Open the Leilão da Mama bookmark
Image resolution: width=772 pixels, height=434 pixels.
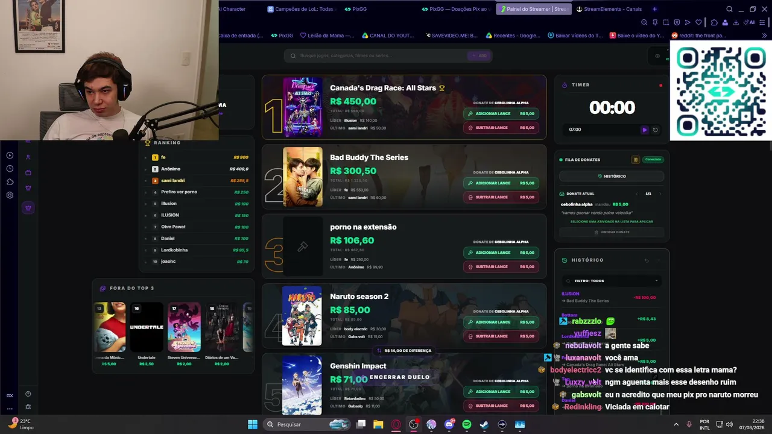click(327, 36)
